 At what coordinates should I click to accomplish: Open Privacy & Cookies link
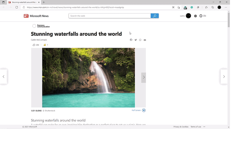pyautogui.click(x=181, y=127)
